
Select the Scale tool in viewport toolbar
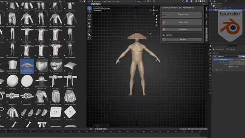point(89,23)
